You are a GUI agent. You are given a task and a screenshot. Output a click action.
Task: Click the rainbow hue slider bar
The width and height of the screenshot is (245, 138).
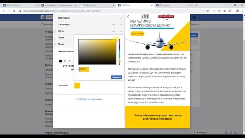click(x=119, y=52)
